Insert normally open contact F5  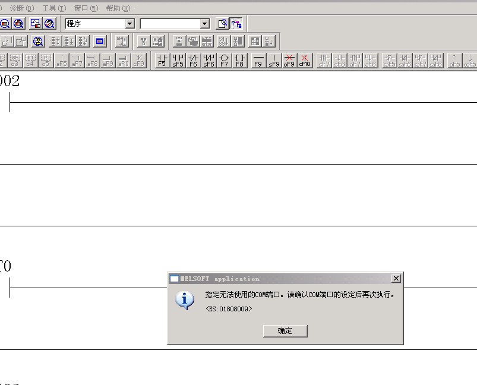pos(162,60)
